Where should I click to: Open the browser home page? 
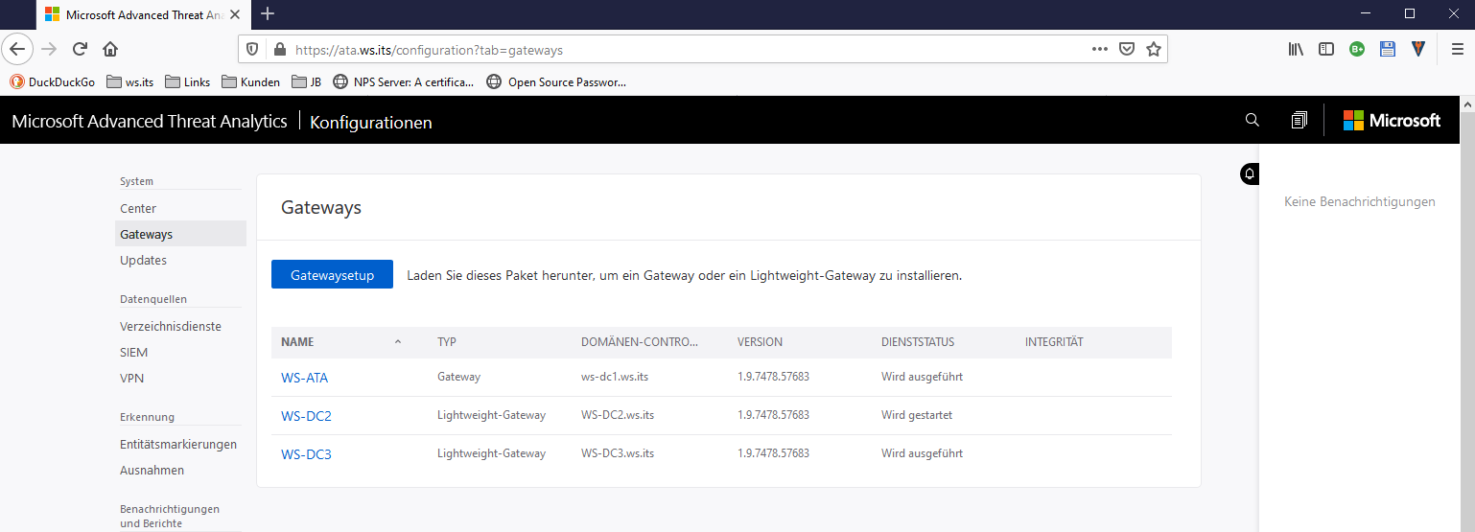(x=111, y=49)
